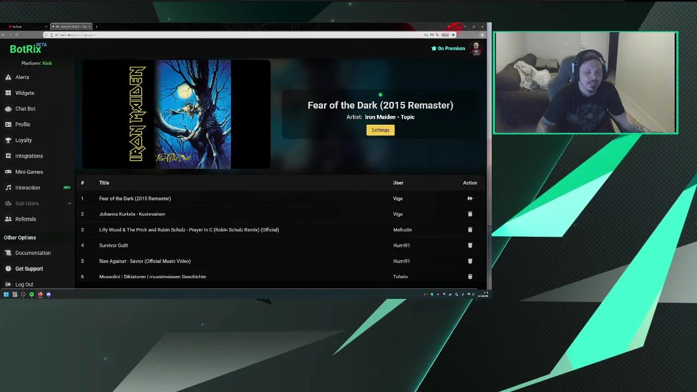
Task: Click artist text 'Iron Maiden - Topic'
Action: [x=390, y=117]
